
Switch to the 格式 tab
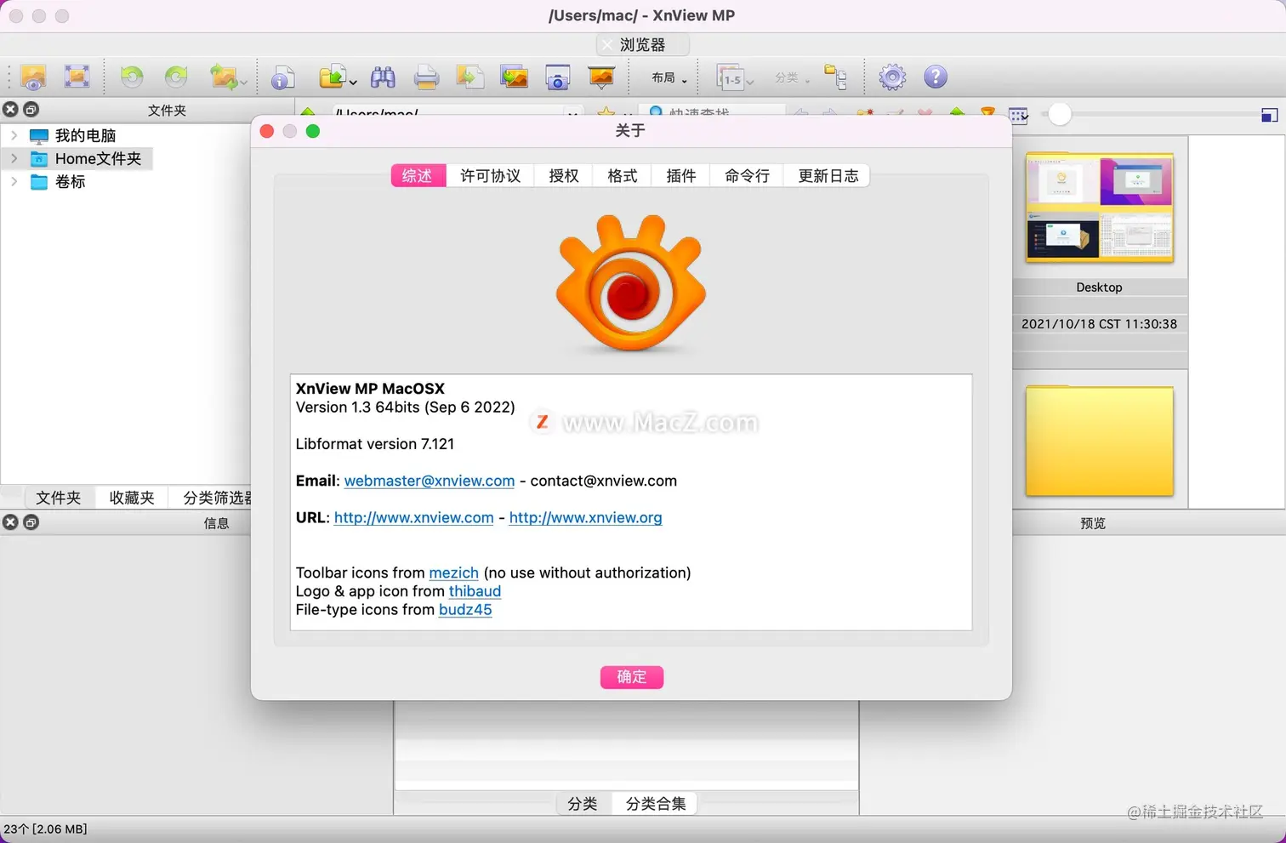point(623,176)
